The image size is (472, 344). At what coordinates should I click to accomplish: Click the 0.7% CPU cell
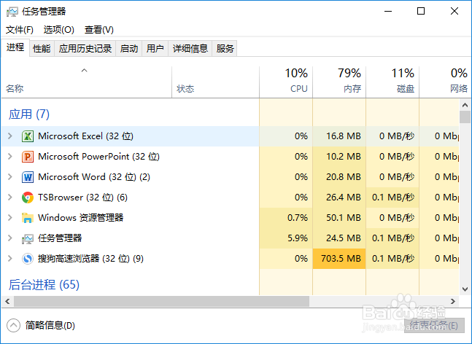286,218
